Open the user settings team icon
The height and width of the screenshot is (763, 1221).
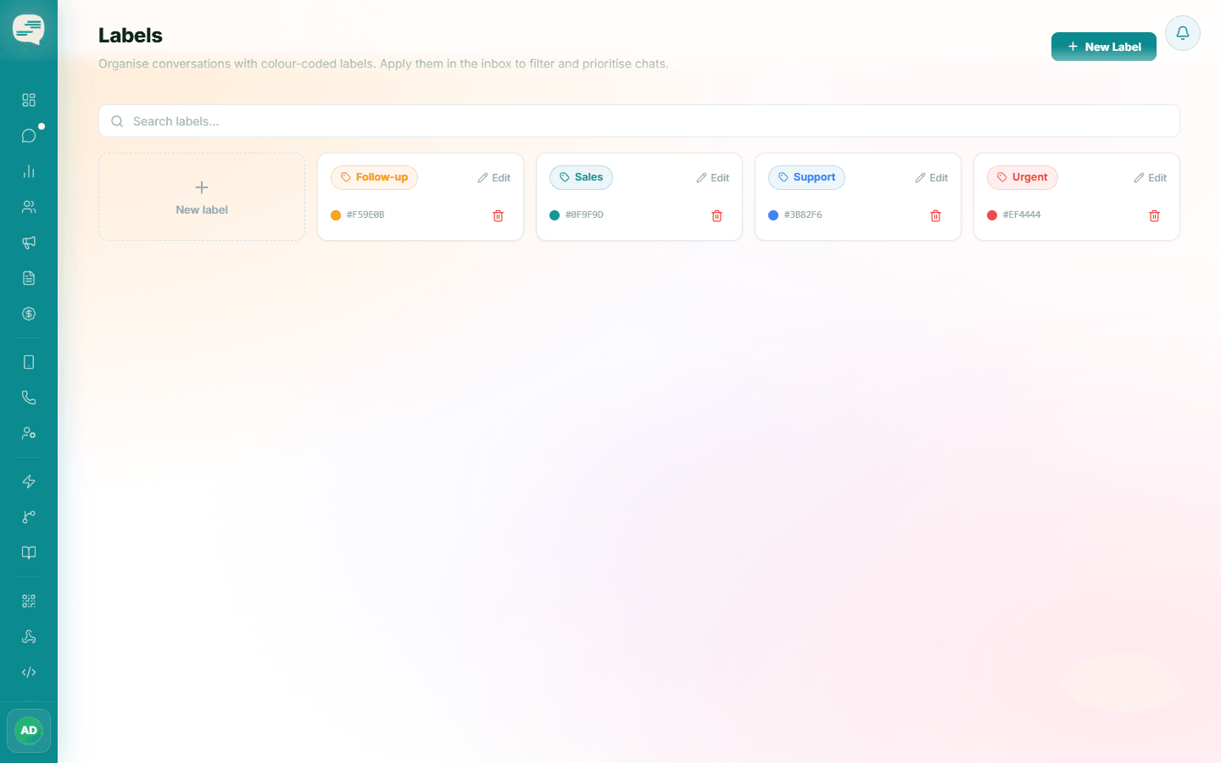tap(29, 433)
